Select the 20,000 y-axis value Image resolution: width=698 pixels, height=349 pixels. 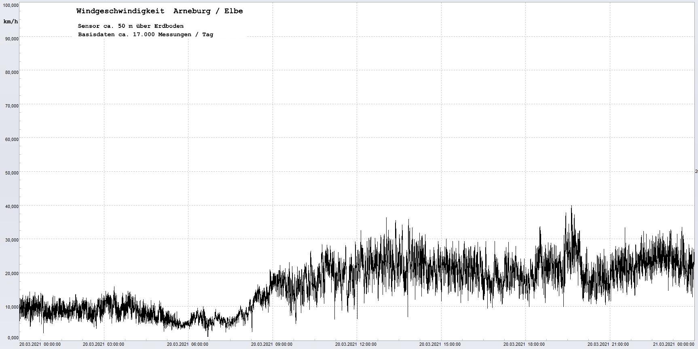click(12, 273)
